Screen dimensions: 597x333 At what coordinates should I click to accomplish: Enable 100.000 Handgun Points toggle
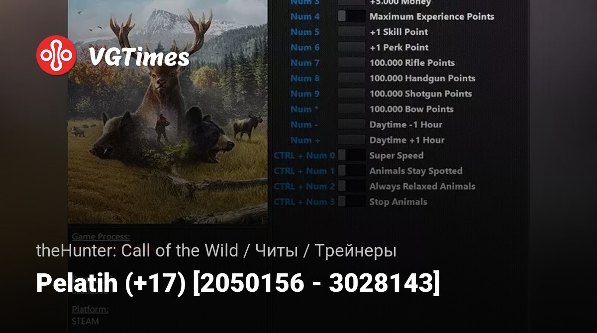pyautogui.click(x=352, y=78)
